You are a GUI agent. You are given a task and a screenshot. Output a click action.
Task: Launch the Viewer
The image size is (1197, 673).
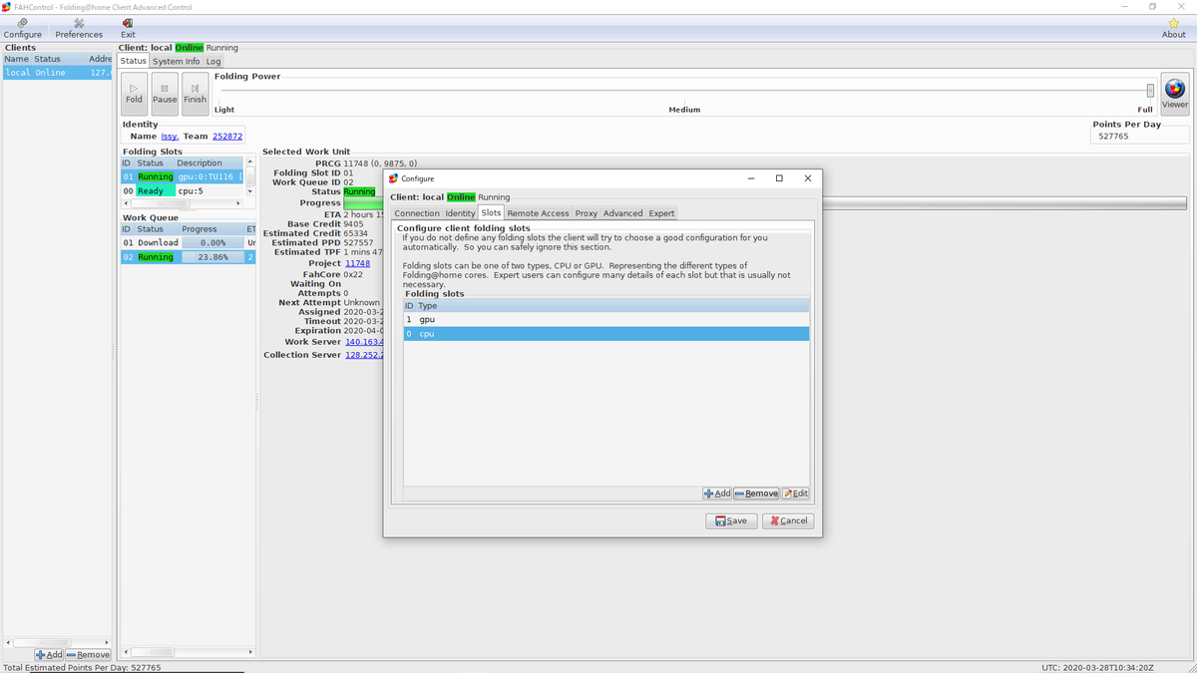click(x=1175, y=94)
